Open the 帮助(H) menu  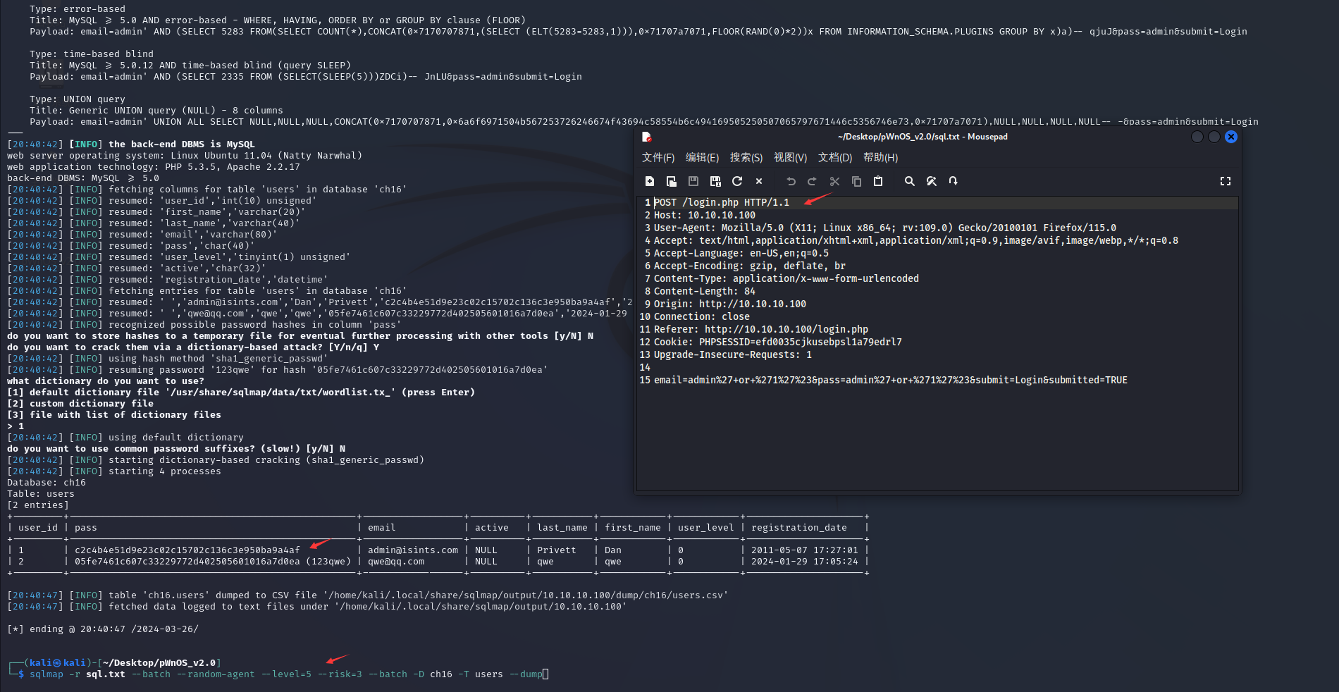click(x=880, y=158)
